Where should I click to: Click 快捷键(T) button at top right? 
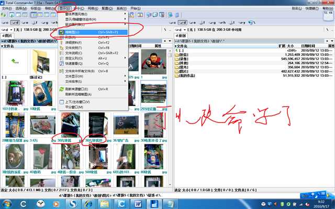[312, 8]
